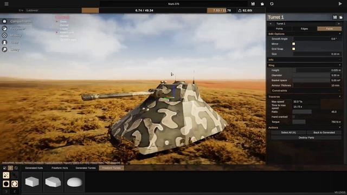The width and height of the screenshot is (347, 195).
Task: Adjust the Basket space slider
Action: pyautogui.click(x=317, y=81)
